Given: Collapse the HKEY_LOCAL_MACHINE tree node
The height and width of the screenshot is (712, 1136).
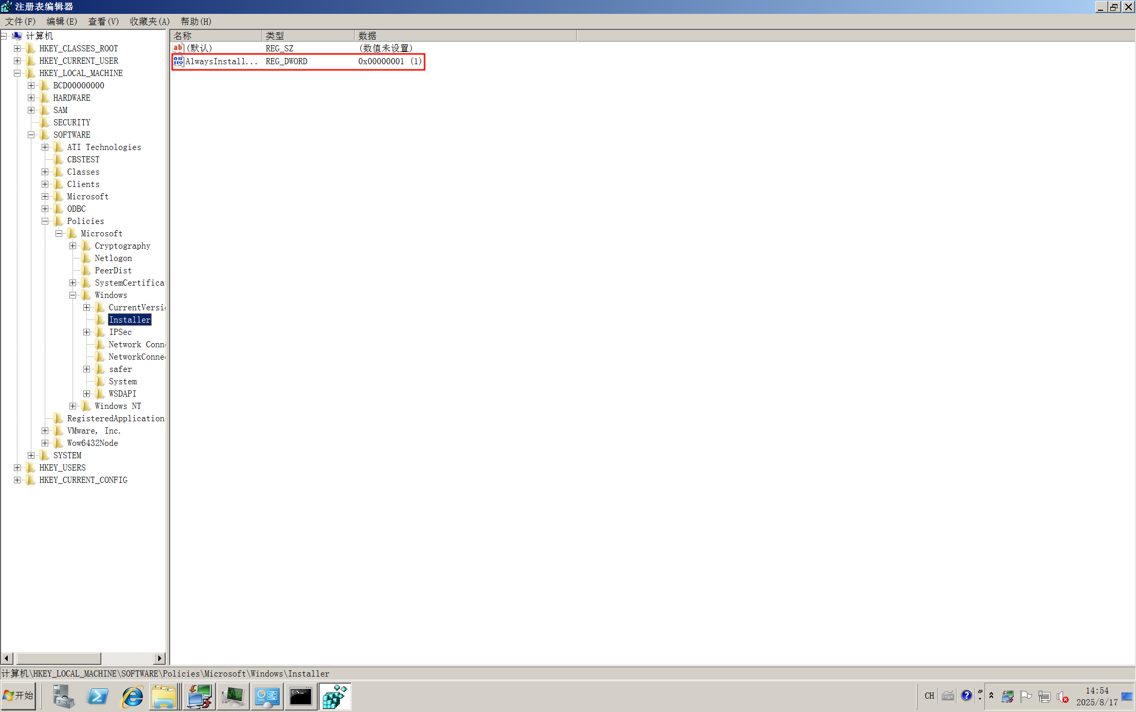Looking at the screenshot, I should 17,73.
